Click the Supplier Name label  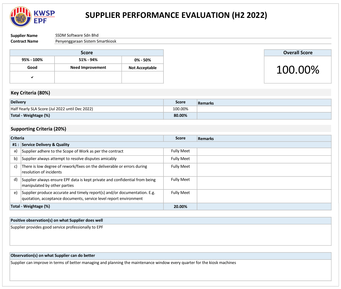pos(24,35)
